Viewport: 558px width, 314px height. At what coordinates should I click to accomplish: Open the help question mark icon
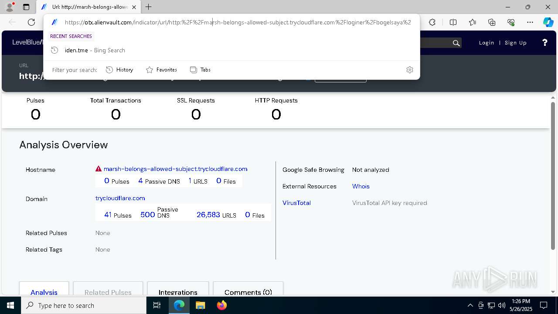coord(544,42)
